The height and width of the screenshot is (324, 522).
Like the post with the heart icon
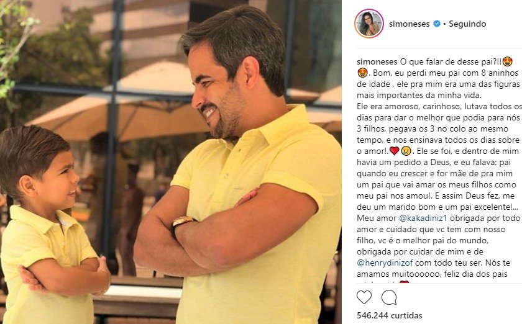(x=364, y=297)
